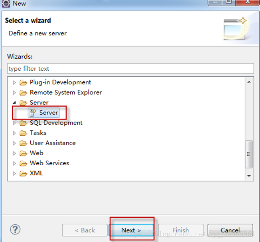Select the SQL Development label
This screenshot has height=242, width=260.
point(56,123)
